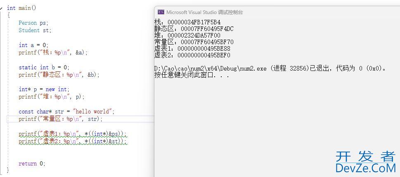Viewport: 400px width, 177px height.
Task: Click the printf '堆' code line
Action: coord(52,97)
